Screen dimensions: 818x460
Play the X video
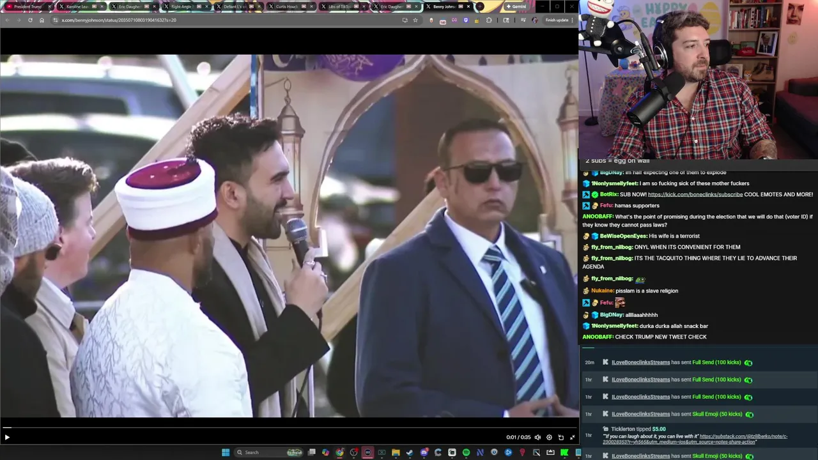click(x=7, y=438)
